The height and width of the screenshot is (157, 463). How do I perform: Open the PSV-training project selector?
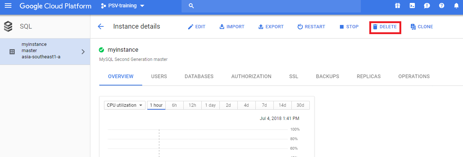122,6
